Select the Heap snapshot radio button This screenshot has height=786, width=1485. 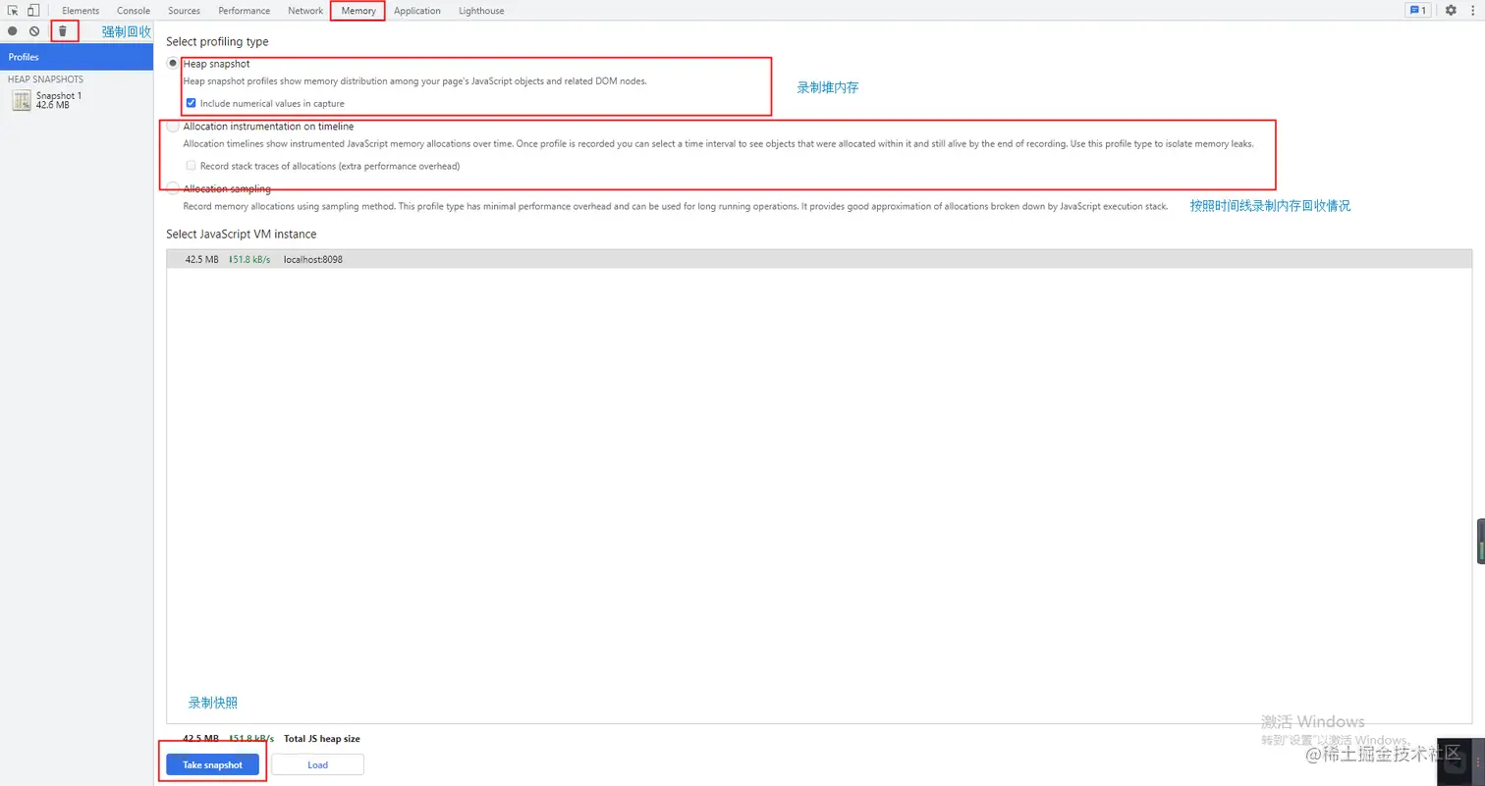tap(174, 64)
